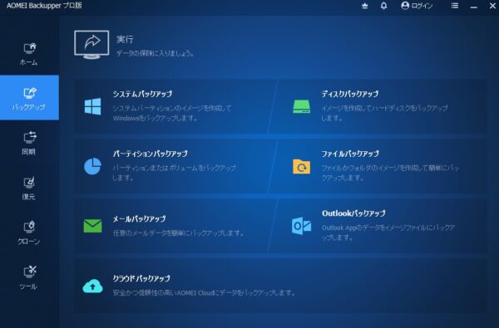Click the blue pie chart partition icon
499x328 pixels.
point(92,166)
